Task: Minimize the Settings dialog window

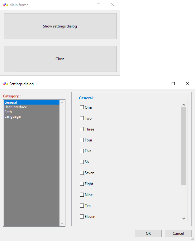Action: (159, 84)
